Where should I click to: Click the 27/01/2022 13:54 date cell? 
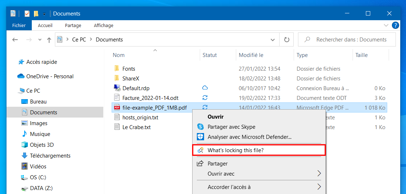(259, 69)
